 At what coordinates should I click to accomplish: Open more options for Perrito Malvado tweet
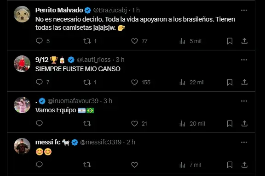click(x=244, y=10)
